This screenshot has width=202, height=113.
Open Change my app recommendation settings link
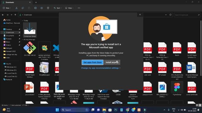click(x=101, y=68)
